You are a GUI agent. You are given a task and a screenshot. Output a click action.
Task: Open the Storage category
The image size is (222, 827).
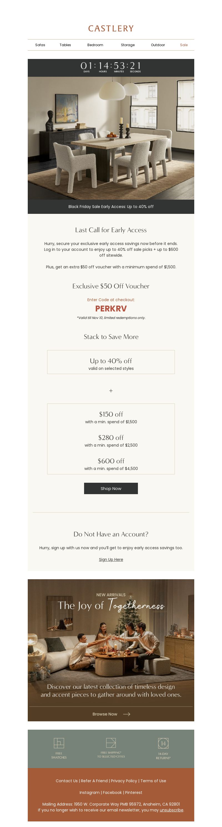127,45
